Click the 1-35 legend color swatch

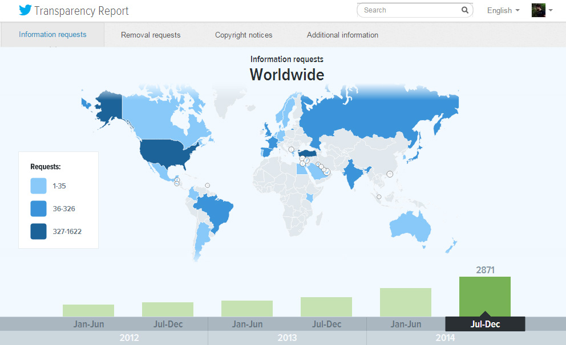38,186
